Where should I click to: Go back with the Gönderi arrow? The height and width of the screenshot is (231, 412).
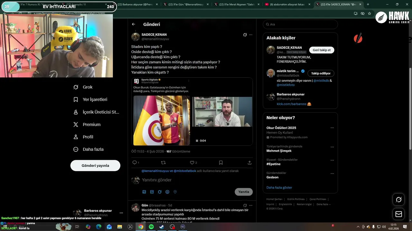point(134,24)
